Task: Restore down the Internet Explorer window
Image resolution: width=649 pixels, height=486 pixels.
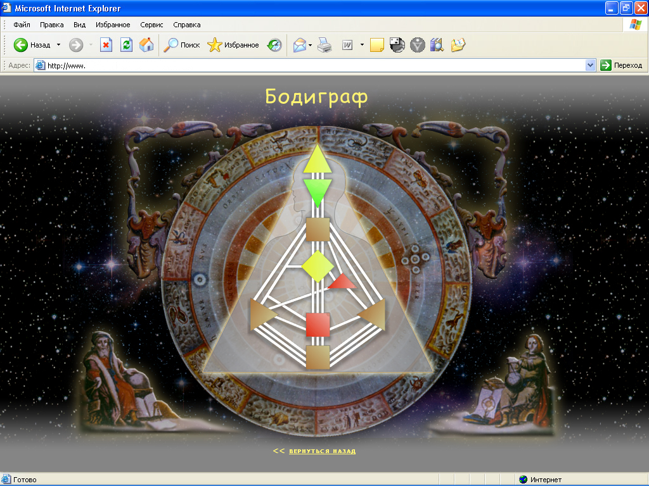Action: click(x=626, y=8)
